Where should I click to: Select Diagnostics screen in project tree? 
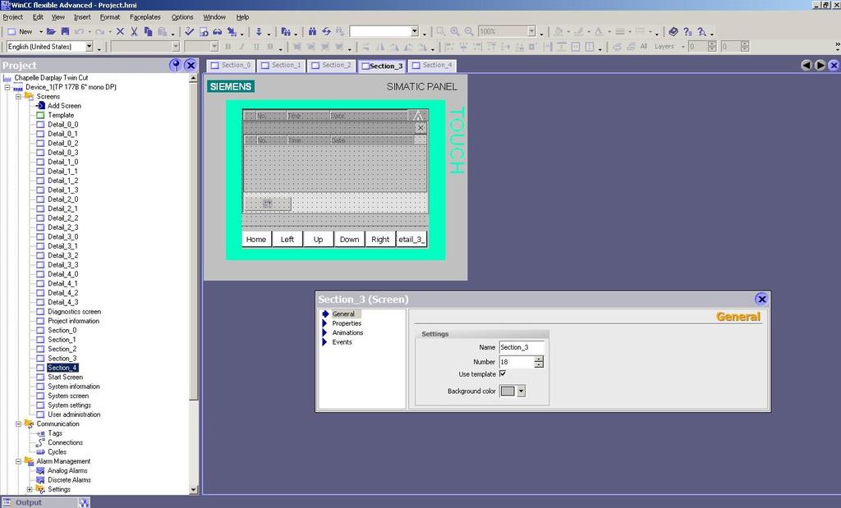pyautogui.click(x=74, y=311)
